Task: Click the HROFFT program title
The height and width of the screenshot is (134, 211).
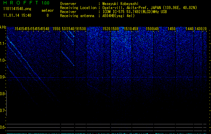Action: tap(21, 3)
